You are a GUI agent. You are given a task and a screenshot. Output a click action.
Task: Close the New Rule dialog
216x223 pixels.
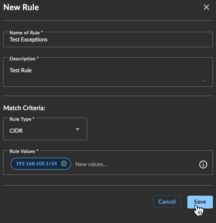coord(206,7)
